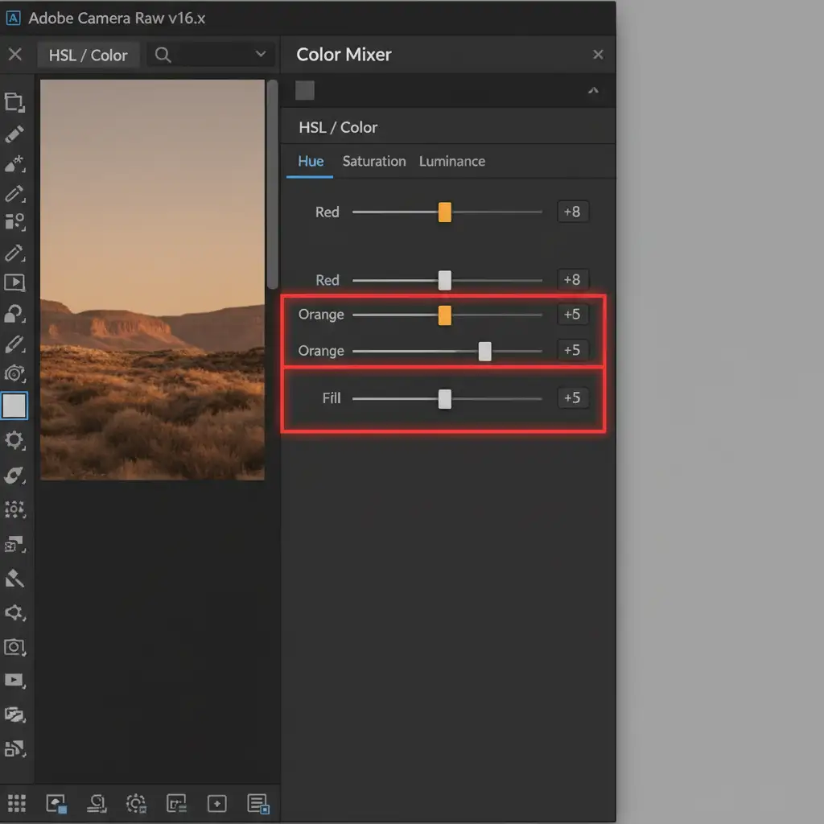This screenshot has height=824, width=824.
Task: Click the camera snapshot icon in left toolbar
Action: pos(14,647)
